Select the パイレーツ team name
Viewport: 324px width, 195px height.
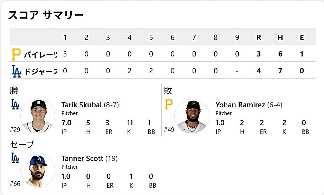[x=40, y=54]
